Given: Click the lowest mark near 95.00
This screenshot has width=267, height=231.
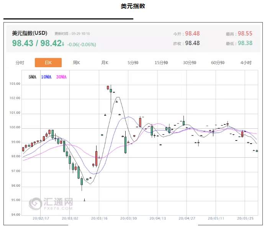Looking at the screenshot, I should click(84, 200).
